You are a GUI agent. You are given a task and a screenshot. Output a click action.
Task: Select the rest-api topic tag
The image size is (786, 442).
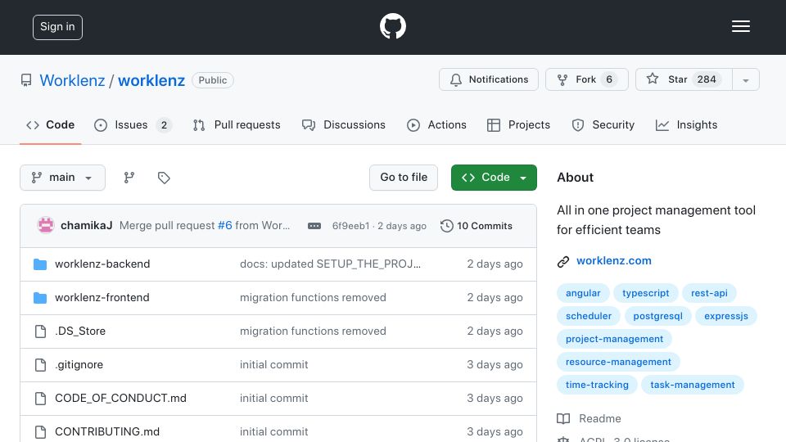(709, 293)
